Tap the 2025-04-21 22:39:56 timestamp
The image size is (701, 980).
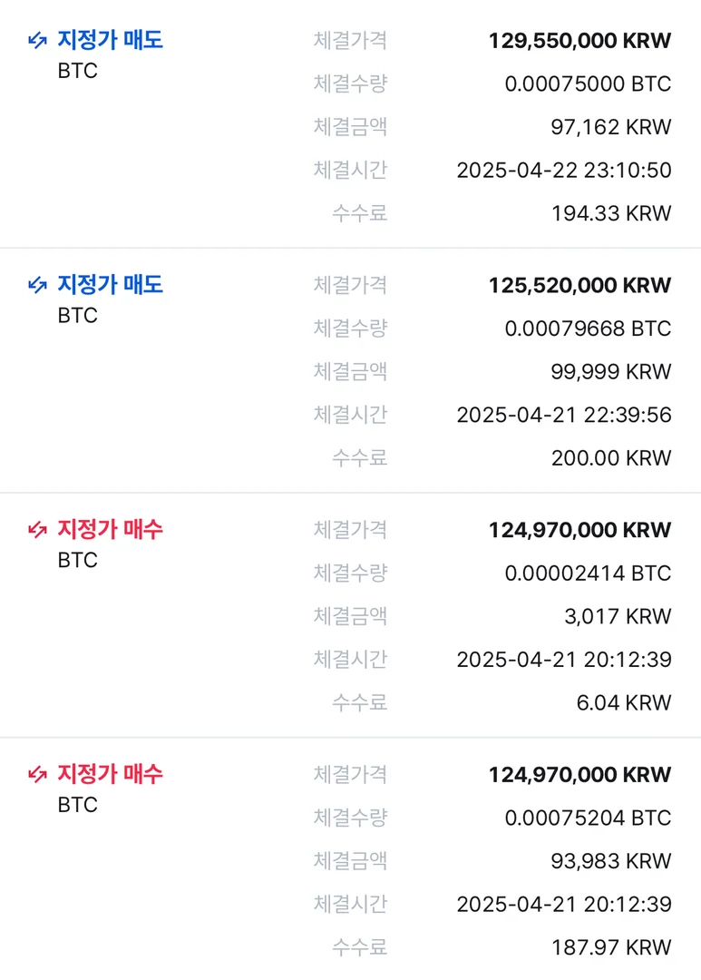563,415
